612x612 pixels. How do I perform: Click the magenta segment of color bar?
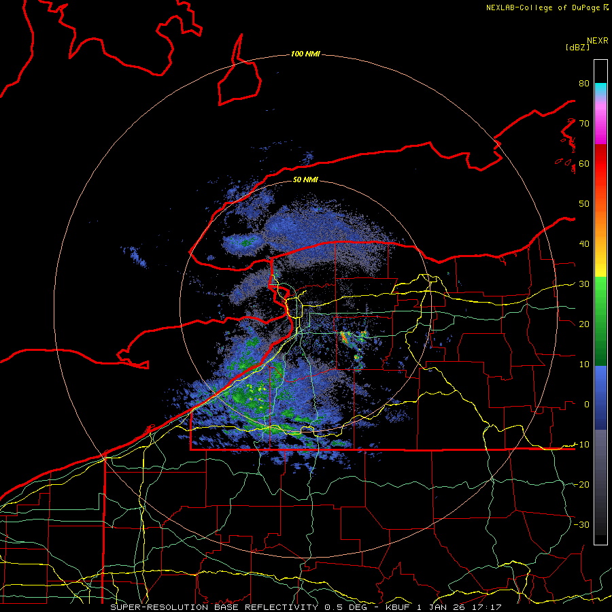point(600,125)
